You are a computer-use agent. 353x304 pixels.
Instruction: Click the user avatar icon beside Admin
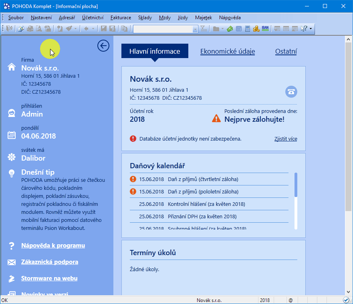click(x=12, y=113)
